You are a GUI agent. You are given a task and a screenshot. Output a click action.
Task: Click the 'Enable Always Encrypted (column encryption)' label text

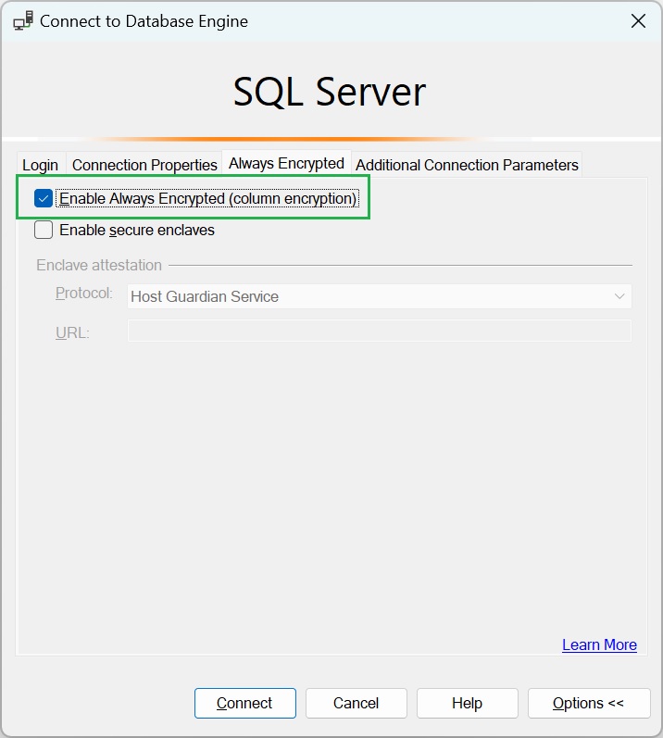click(207, 198)
